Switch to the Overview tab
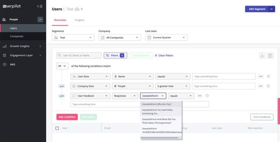This screenshot has width=280, height=142. click(60, 20)
